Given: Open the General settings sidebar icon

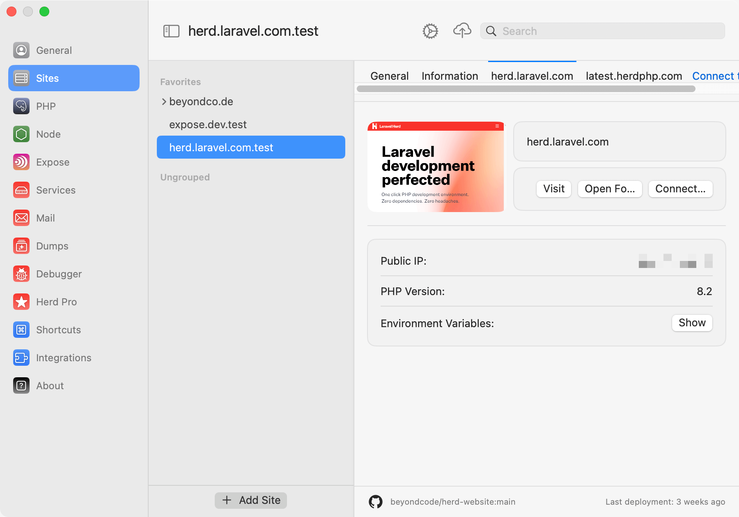Looking at the screenshot, I should click(21, 50).
